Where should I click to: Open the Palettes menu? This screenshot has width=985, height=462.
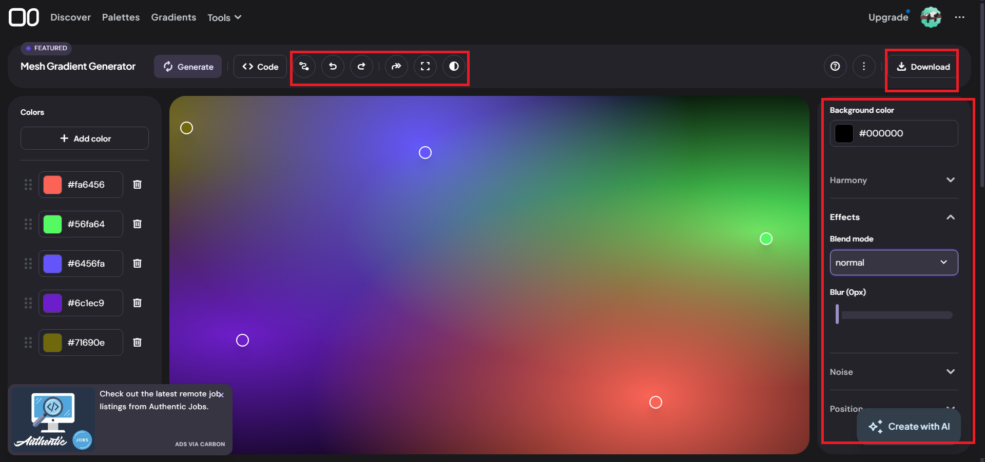[120, 17]
